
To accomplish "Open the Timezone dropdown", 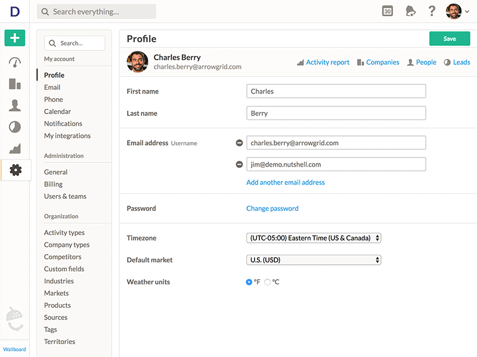I will [x=314, y=238].
